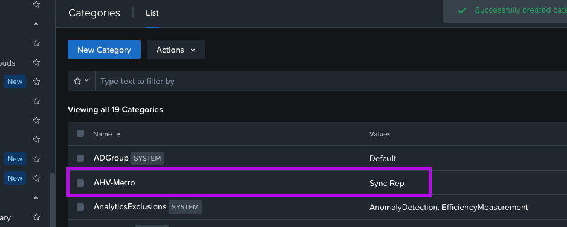Image resolution: width=567 pixels, height=227 pixels.
Task: Click the SYSTEM badge next to ADGroup
Action: (x=147, y=158)
